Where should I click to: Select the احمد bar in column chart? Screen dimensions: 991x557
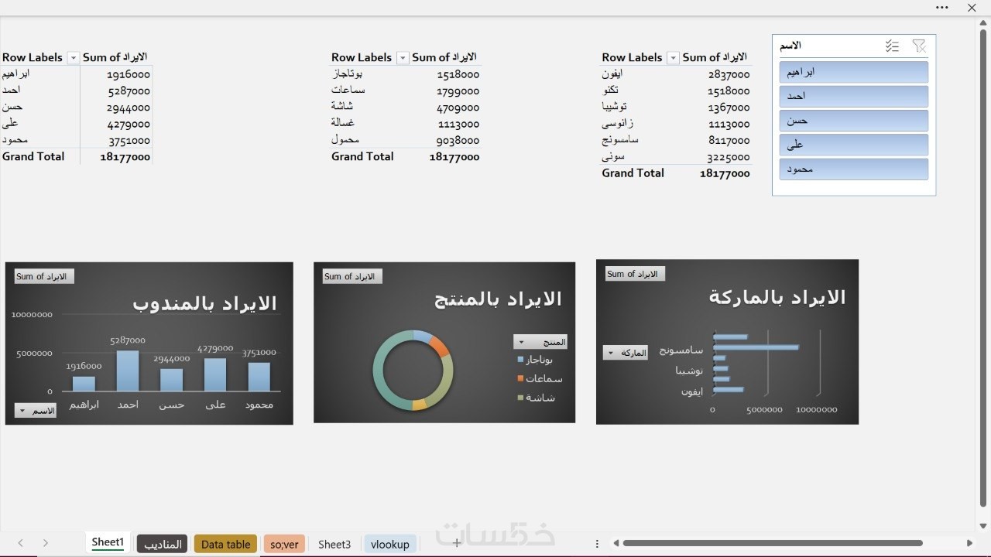coord(128,371)
